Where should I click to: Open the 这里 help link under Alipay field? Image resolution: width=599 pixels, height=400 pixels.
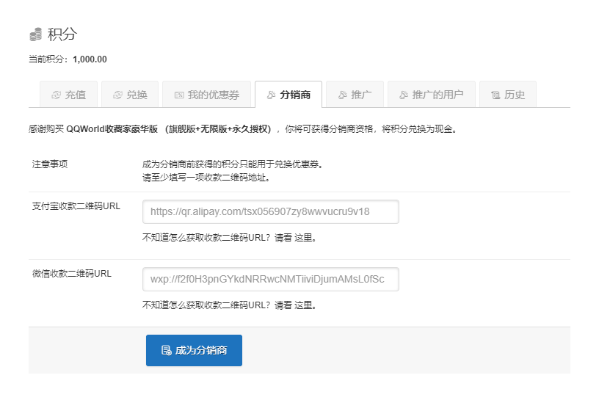coord(305,238)
